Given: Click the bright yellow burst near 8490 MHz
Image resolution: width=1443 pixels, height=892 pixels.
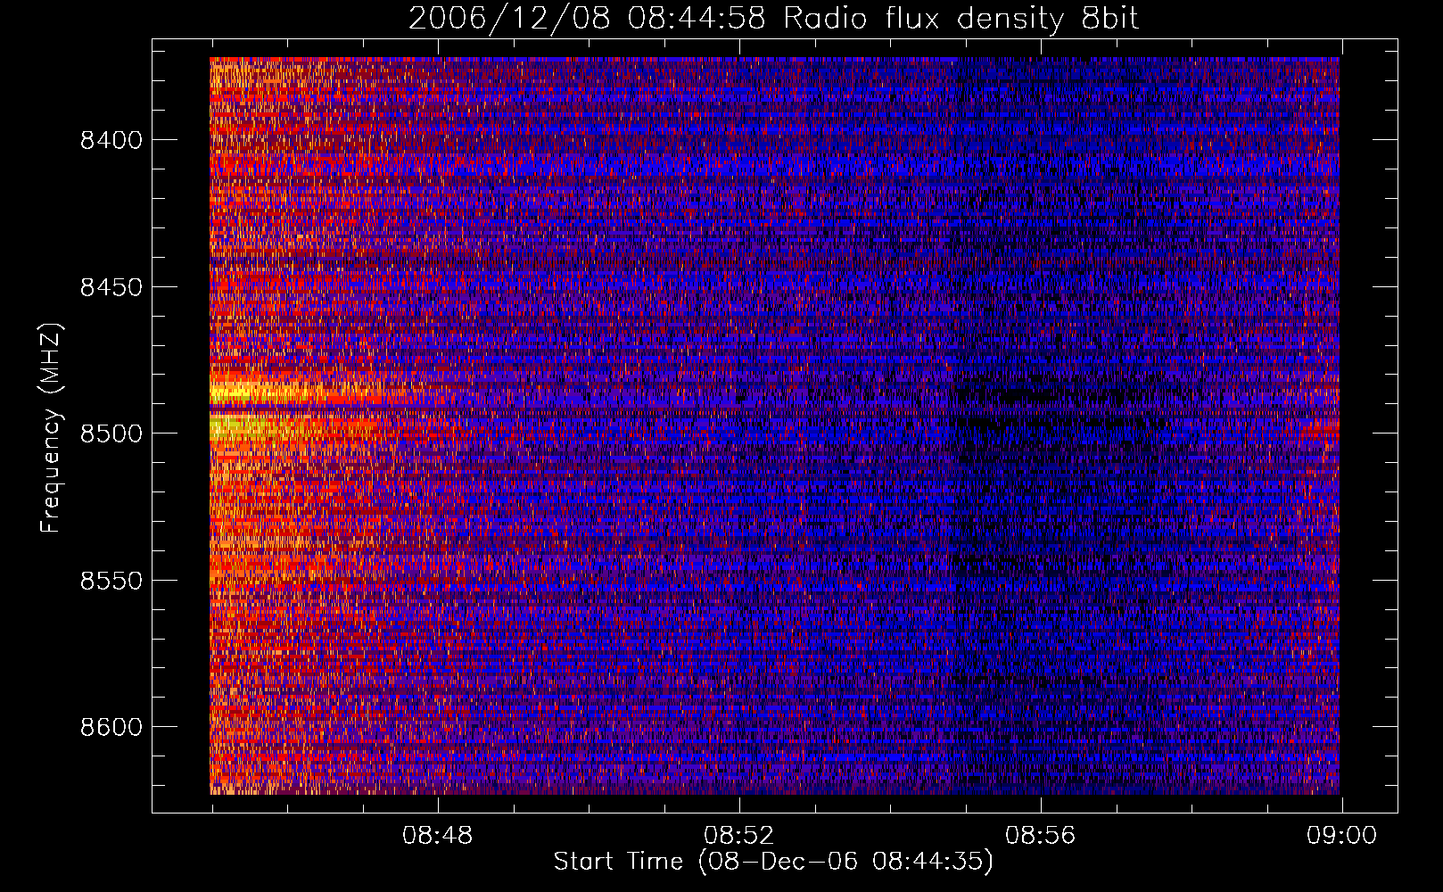Looking at the screenshot, I should [x=265, y=392].
